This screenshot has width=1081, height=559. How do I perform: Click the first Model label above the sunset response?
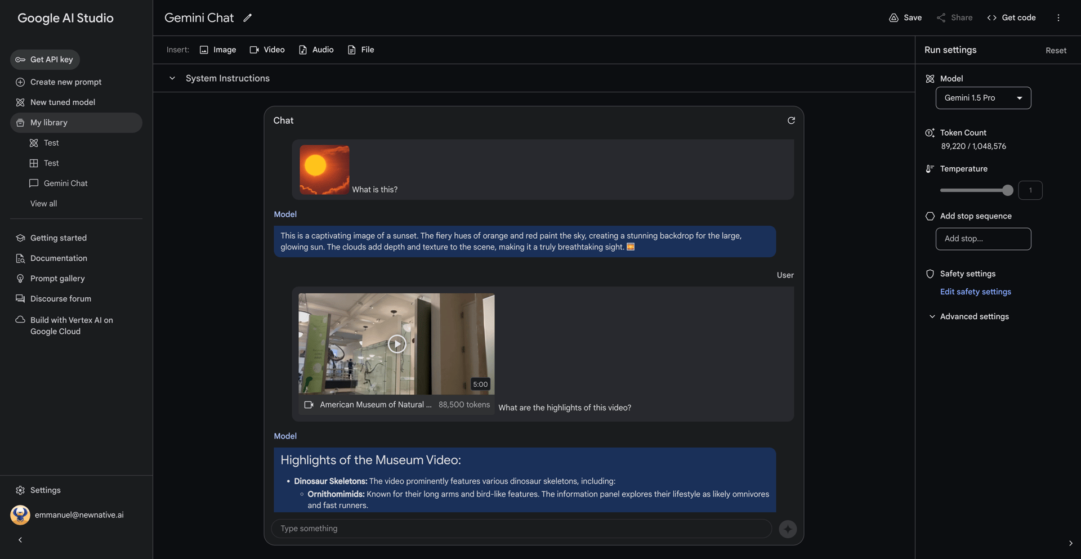coord(285,214)
